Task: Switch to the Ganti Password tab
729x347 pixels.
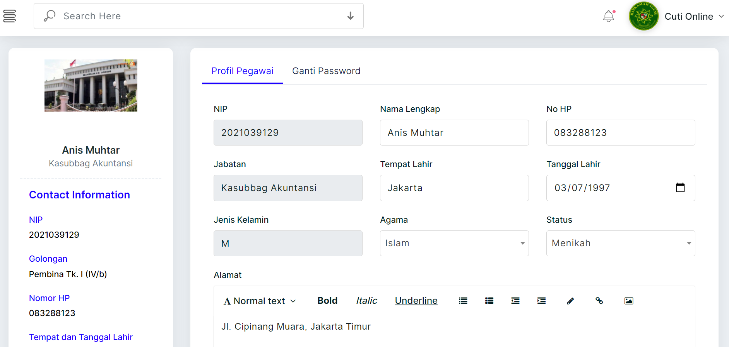Action: [326, 71]
